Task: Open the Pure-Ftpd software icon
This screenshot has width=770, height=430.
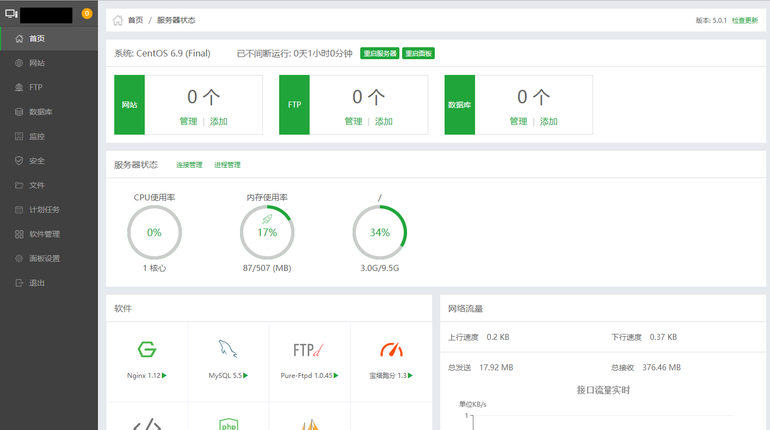Action: click(x=309, y=350)
